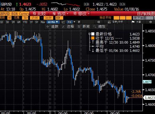This screenshot has height=114, width=155.
Task: Select the 1Y range tab
Action: pyautogui.click(x=31, y=22)
